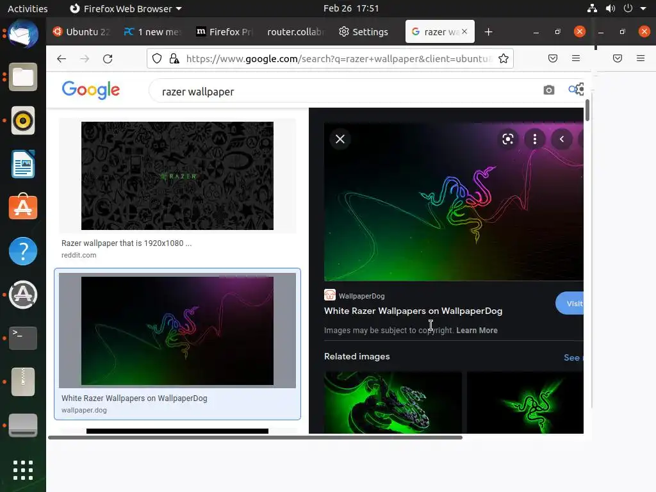Close the image preview panel
Viewport: 656px width, 492px height.
pos(340,139)
